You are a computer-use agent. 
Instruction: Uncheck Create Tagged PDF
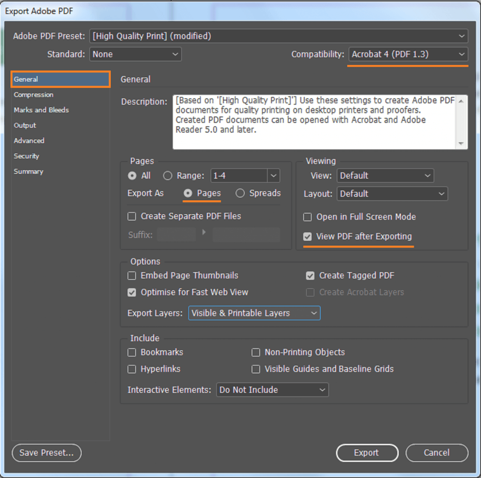coord(310,276)
